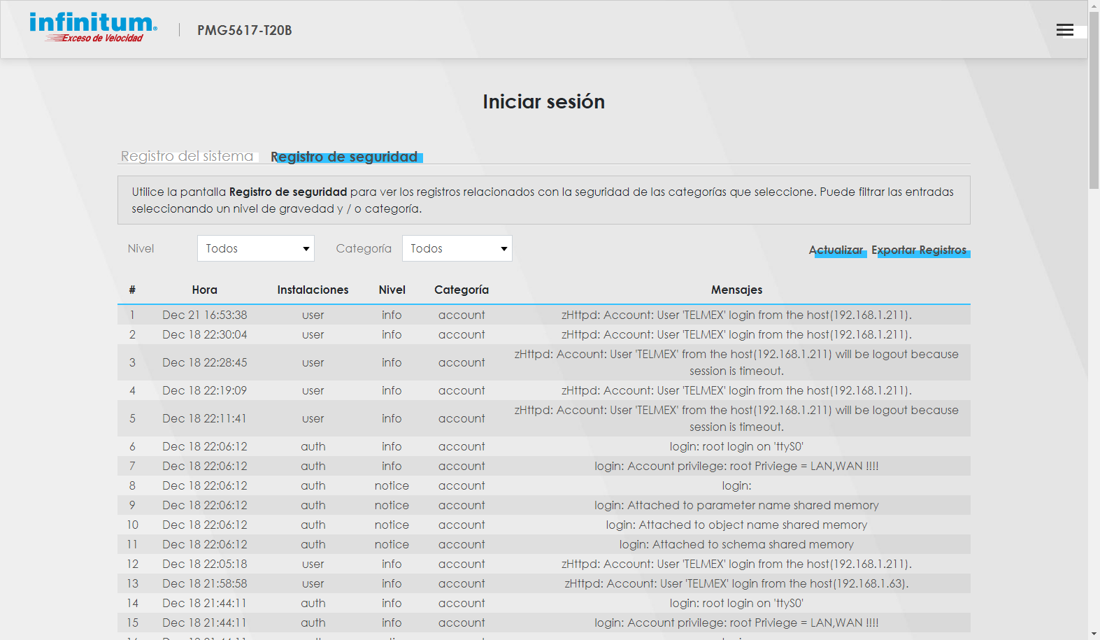The height and width of the screenshot is (640, 1100).
Task: Select log entry at Dec 18 22:28:45
Action: pyautogui.click(x=204, y=362)
